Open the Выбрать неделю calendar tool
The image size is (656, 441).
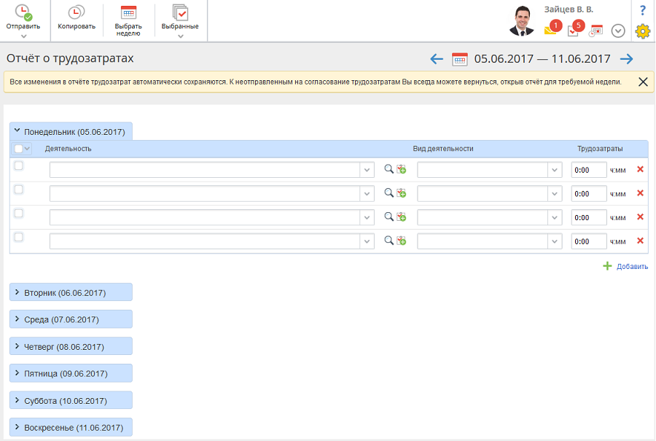[x=128, y=12]
